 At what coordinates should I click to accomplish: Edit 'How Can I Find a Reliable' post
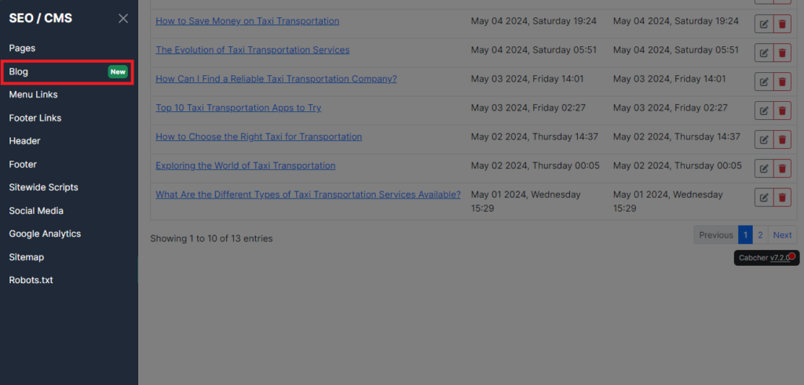[763, 82]
